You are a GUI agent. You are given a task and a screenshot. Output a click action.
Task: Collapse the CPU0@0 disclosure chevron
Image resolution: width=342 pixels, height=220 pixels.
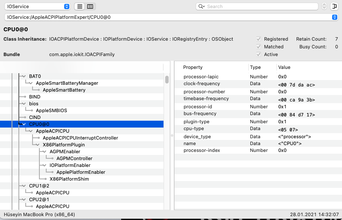click(x=24, y=124)
